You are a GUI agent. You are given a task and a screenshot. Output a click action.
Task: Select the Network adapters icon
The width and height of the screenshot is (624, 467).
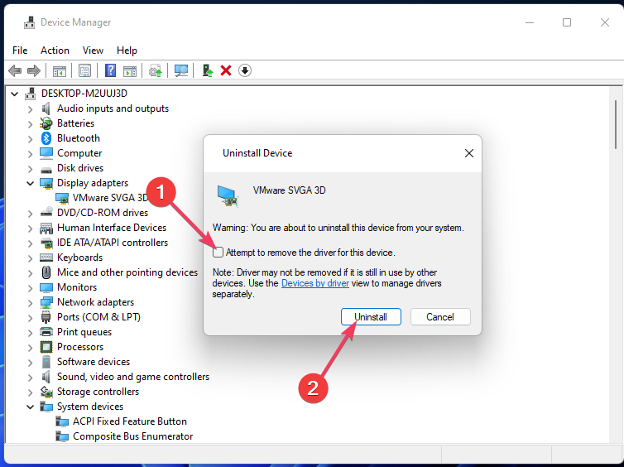pos(46,302)
